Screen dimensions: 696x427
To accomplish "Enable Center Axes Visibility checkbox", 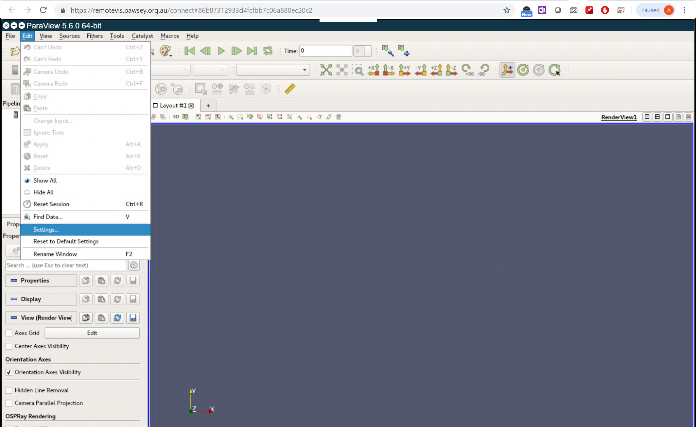I will pyautogui.click(x=9, y=346).
